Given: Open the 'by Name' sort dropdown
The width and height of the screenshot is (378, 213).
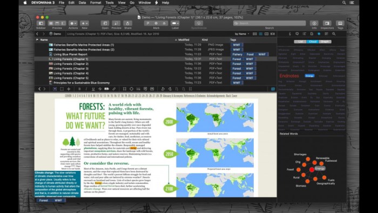Looking at the screenshot, I should tap(242, 34).
